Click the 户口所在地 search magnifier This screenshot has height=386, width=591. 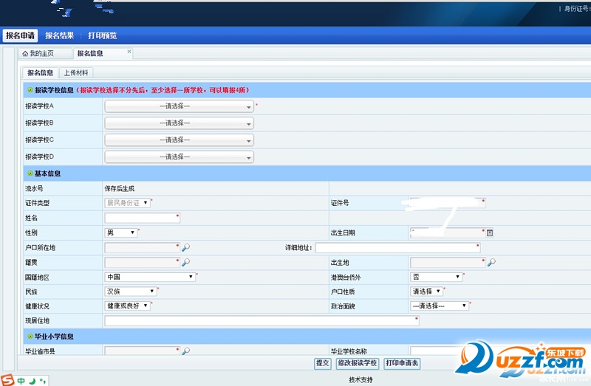coord(186,247)
